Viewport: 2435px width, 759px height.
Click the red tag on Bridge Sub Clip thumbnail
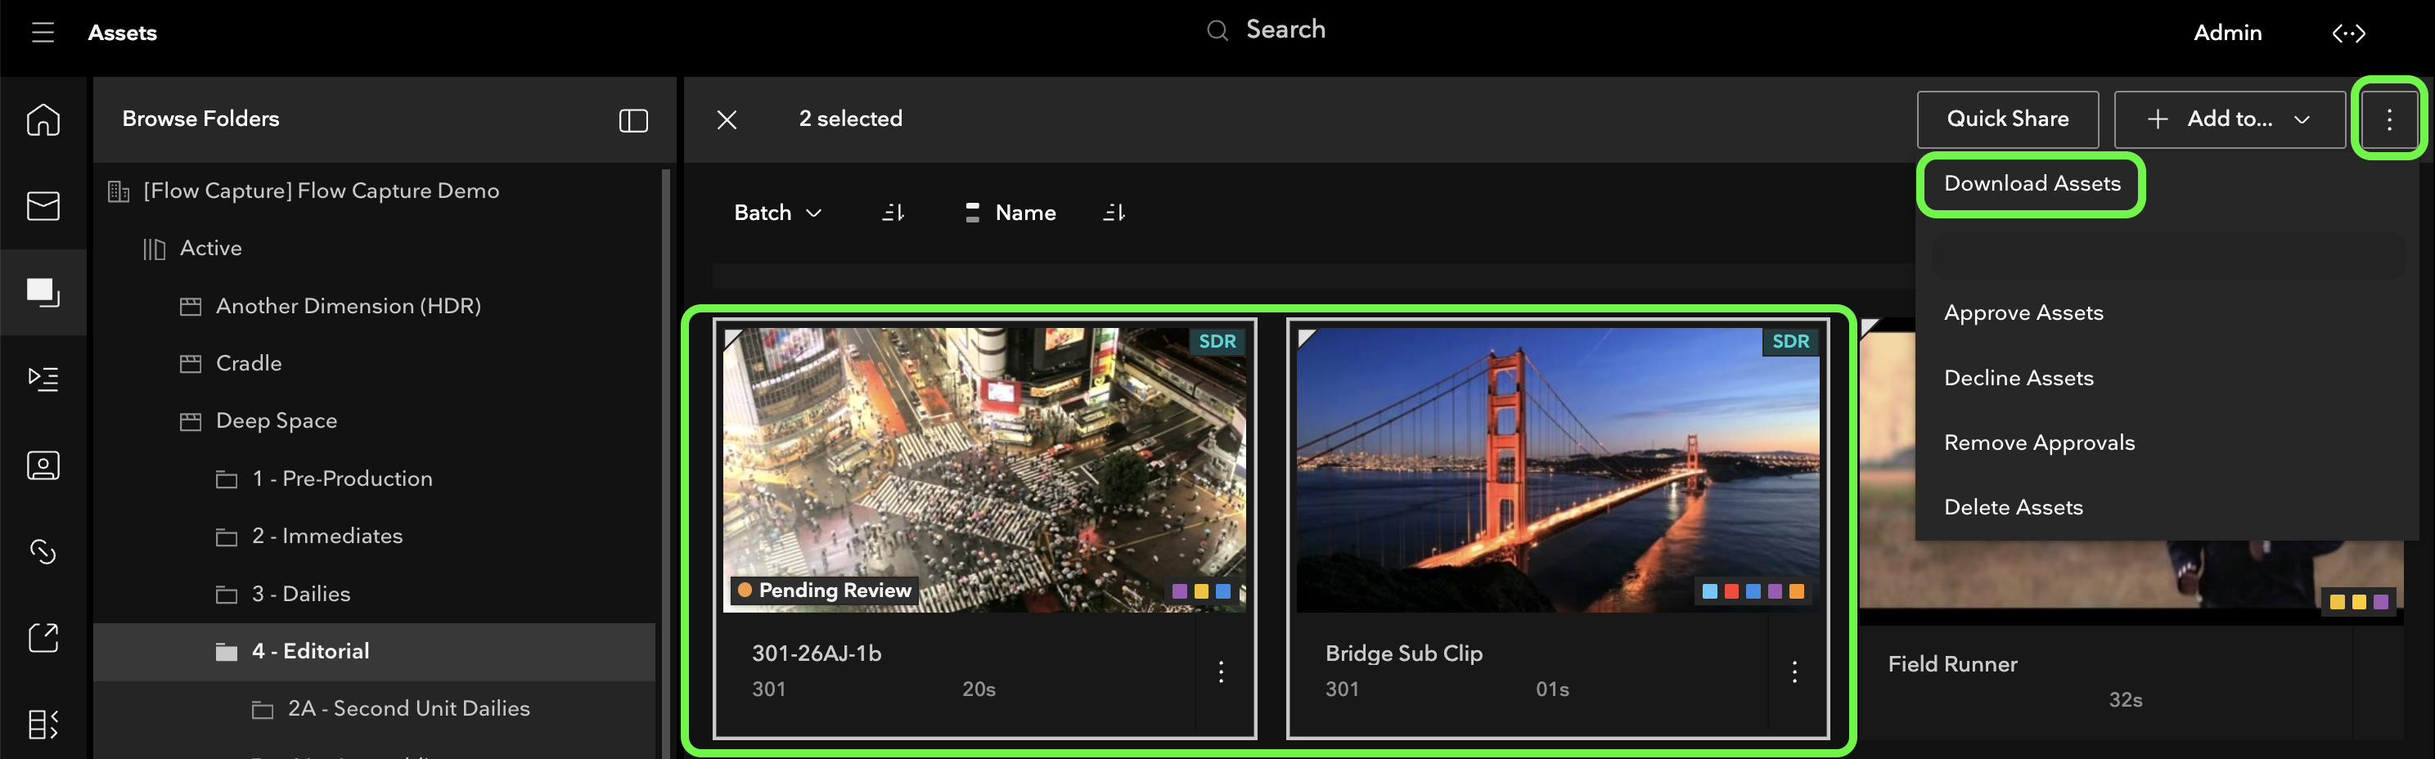coord(1731,591)
